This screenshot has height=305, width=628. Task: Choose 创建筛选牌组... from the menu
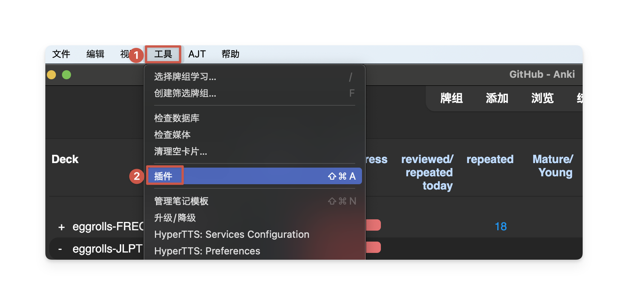185,93
